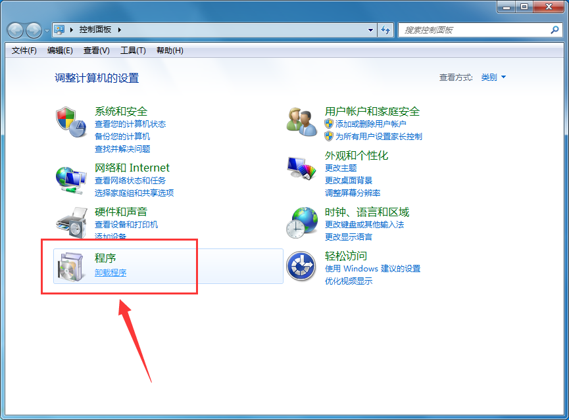The image size is (569, 420).
Task: Click the 添加或删除用户帐户 link
Action: [370, 124]
